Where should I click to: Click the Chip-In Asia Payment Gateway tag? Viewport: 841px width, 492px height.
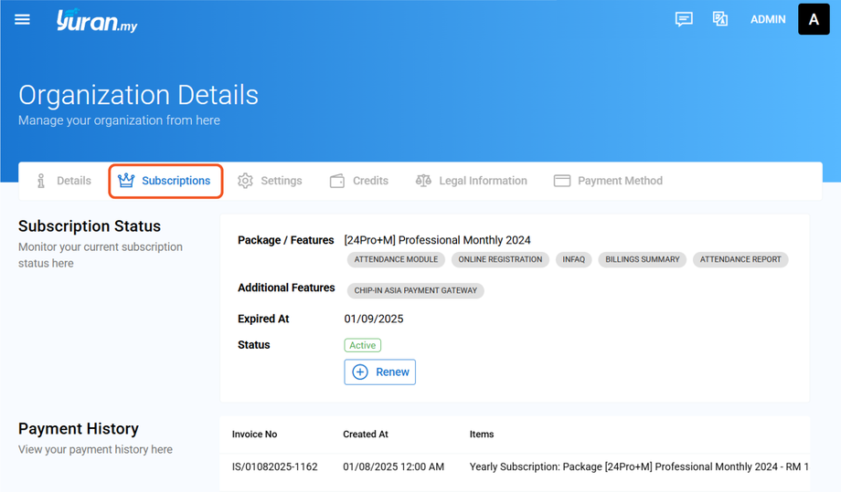coord(416,291)
